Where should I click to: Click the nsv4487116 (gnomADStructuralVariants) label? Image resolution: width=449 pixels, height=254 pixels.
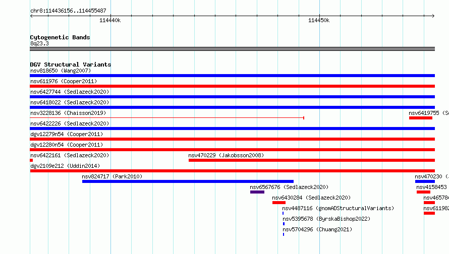(338, 208)
